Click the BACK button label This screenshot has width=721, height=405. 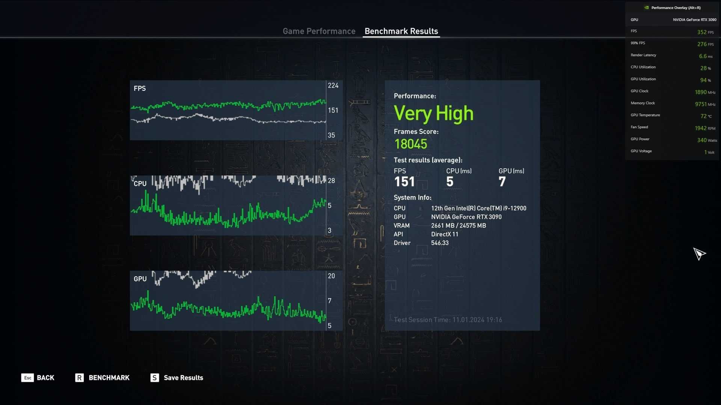click(45, 378)
